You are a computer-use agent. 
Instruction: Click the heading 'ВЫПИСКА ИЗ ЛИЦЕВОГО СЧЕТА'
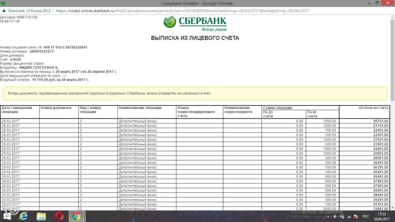pyautogui.click(x=195, y=38)
